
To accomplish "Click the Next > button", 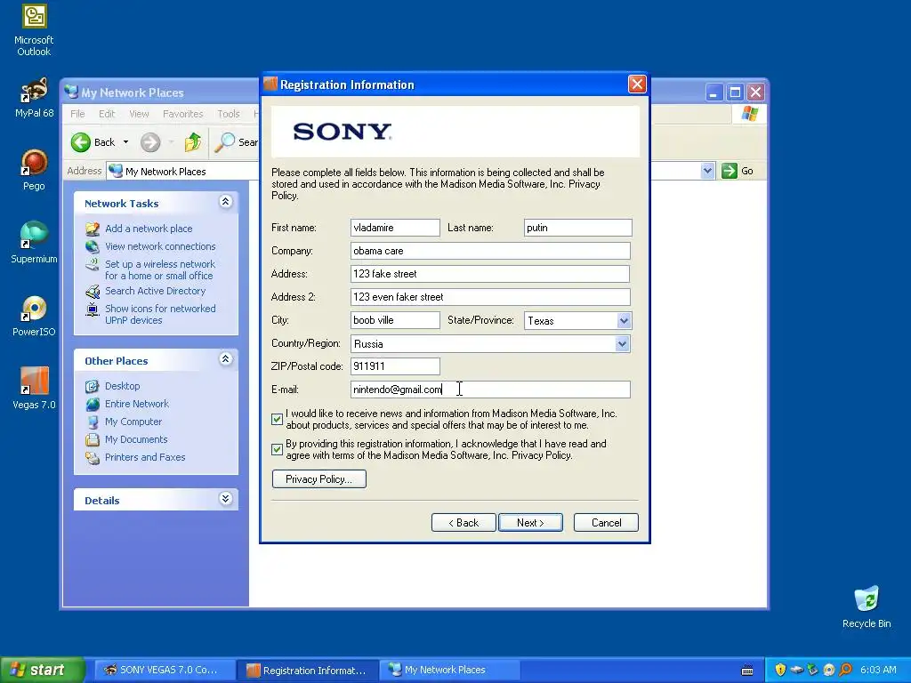I will coord(530,523).
